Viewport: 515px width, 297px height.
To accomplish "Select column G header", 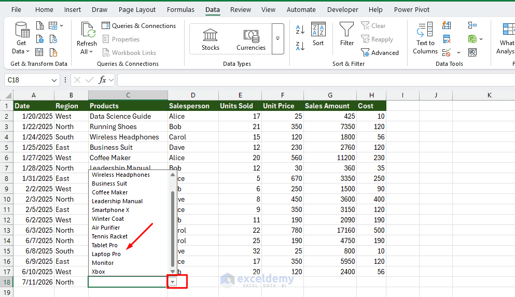I will [330, 95].
